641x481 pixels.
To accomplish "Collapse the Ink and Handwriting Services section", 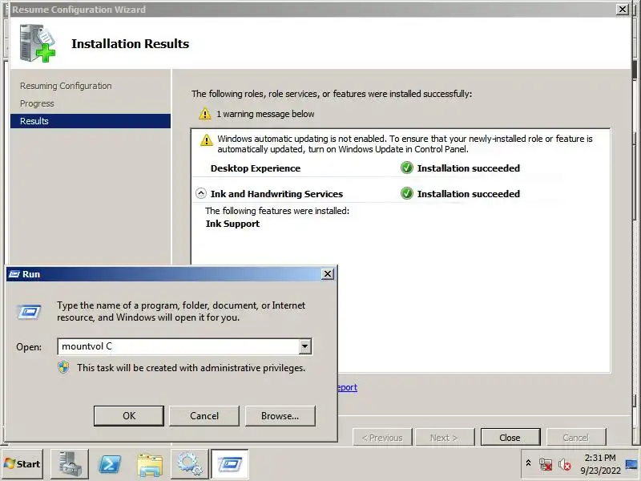I will pos(201,193).
